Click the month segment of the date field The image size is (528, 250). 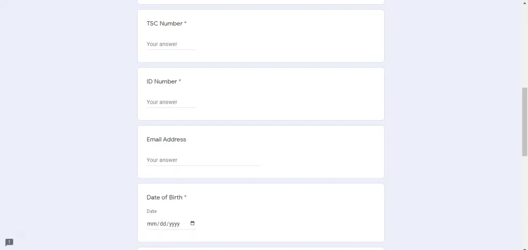coord(152,224)
